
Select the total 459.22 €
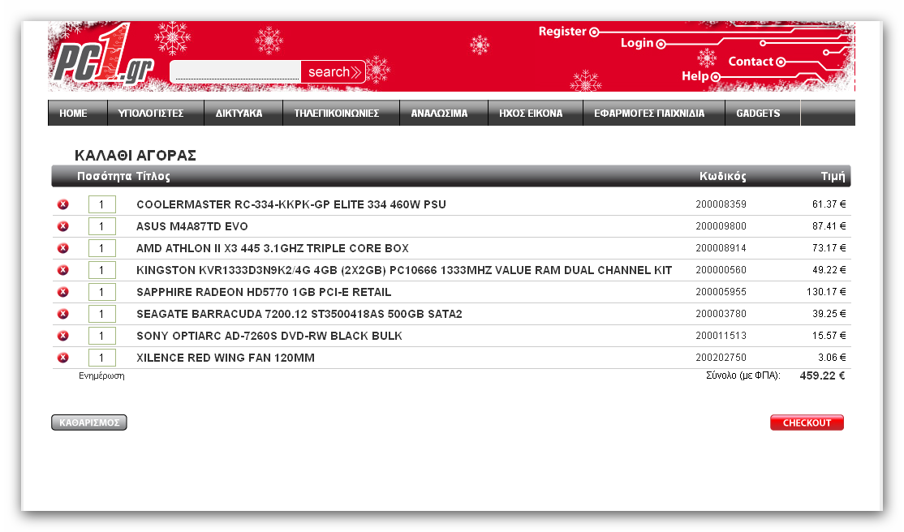823,375
